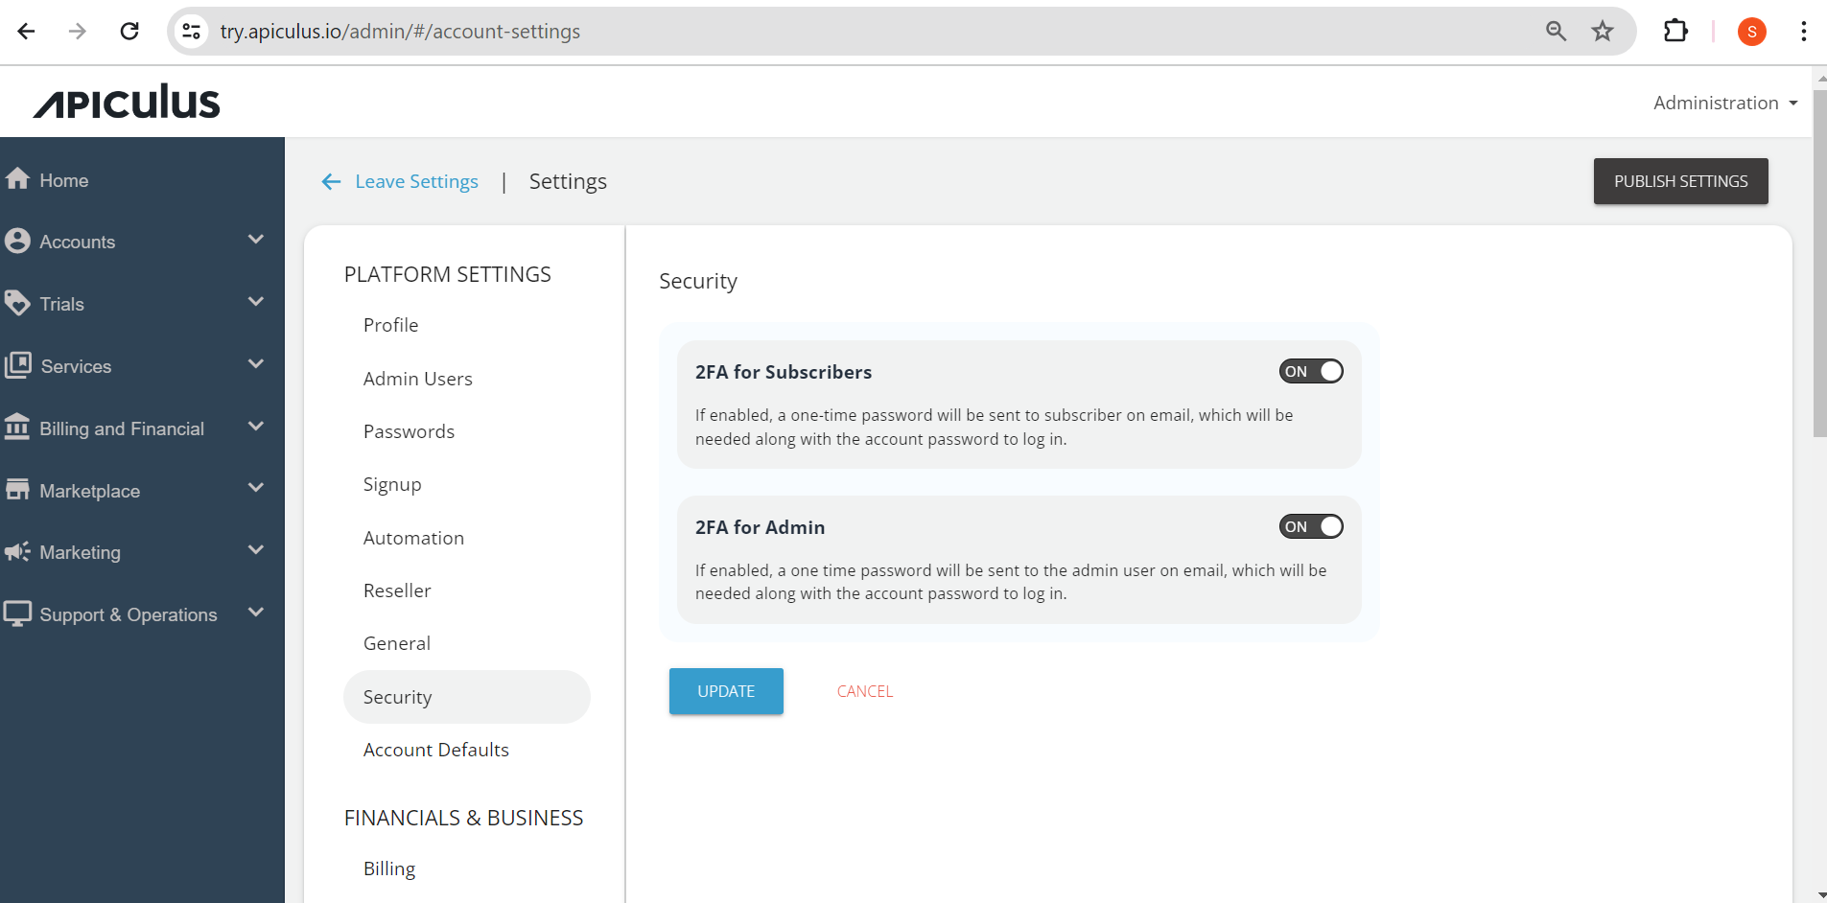Click the Billing and Financial bank icon
This screenshot has height=903, width=1827.
17,428
